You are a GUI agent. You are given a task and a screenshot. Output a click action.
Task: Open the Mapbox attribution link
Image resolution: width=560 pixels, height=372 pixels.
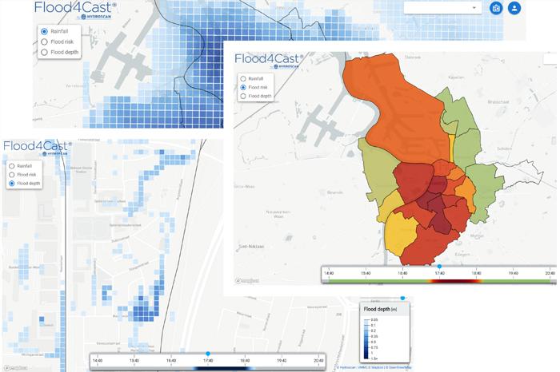[x=376, y=367]
